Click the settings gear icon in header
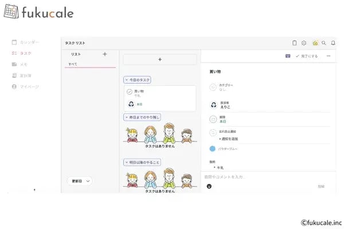This screenshot has width=344, height=229. tap(304, 43)
